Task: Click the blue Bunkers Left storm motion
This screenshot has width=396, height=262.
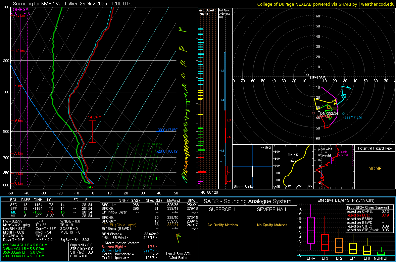Action: point(130,250)
